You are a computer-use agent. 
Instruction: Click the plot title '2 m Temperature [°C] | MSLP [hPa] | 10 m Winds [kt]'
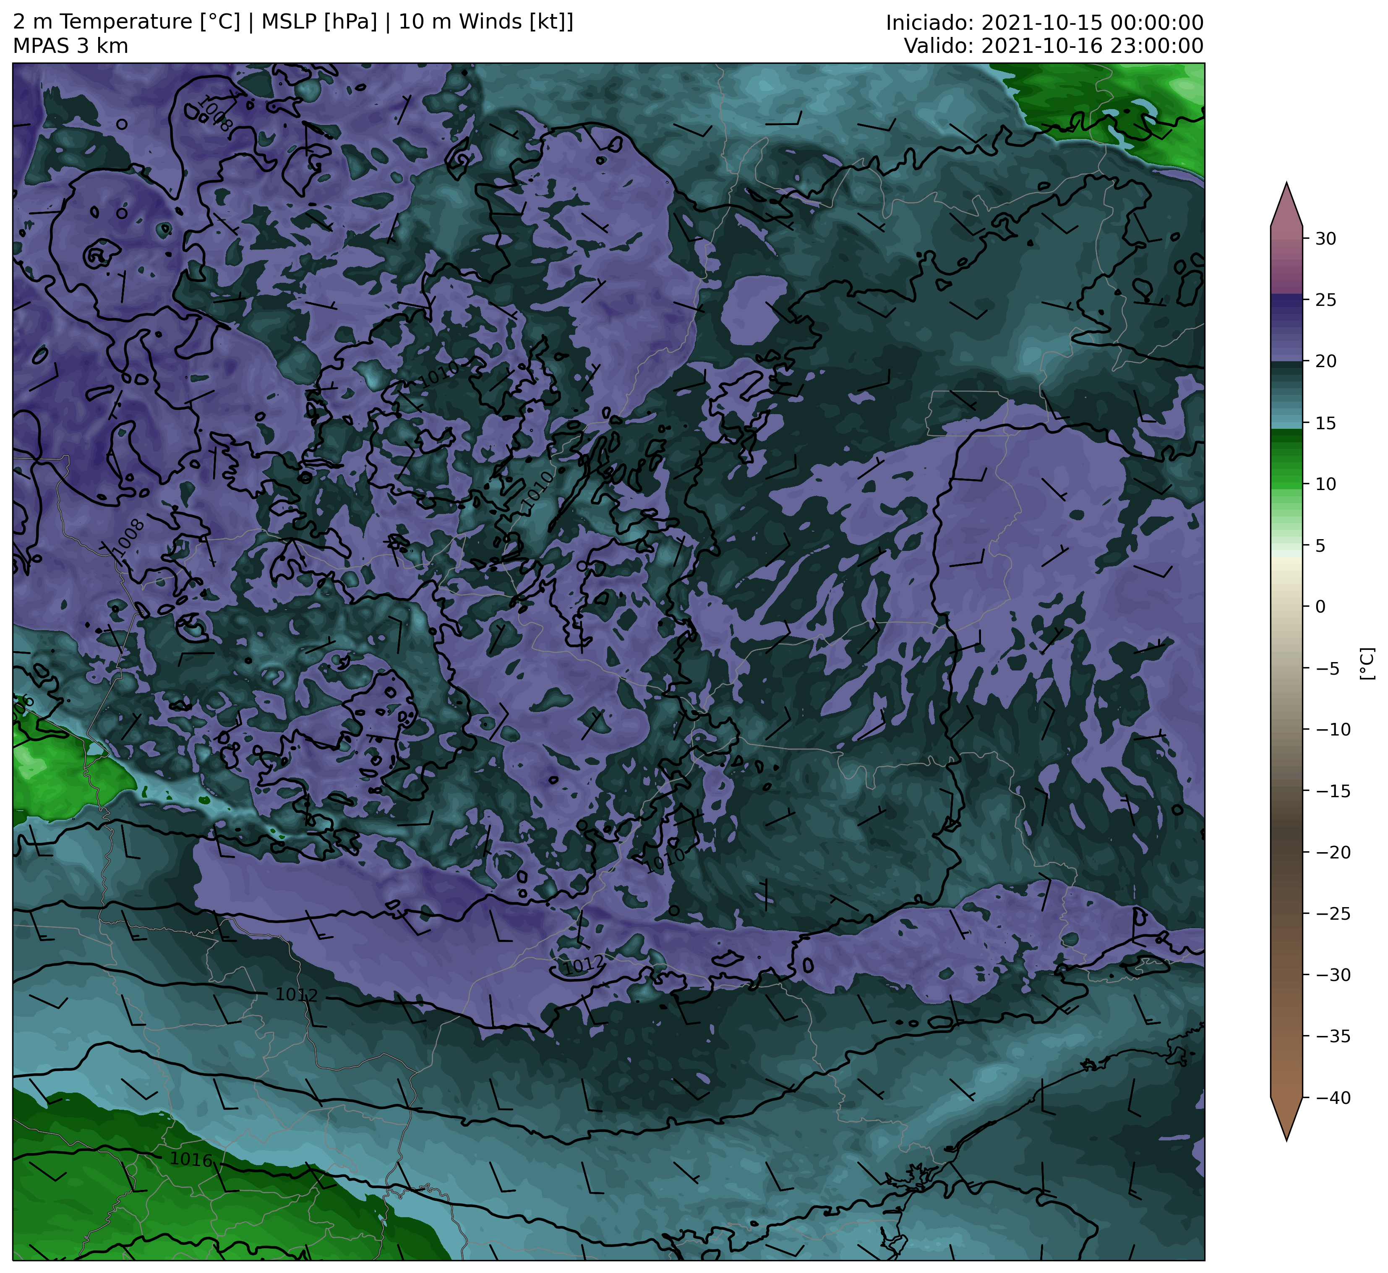tap(293, 22)
